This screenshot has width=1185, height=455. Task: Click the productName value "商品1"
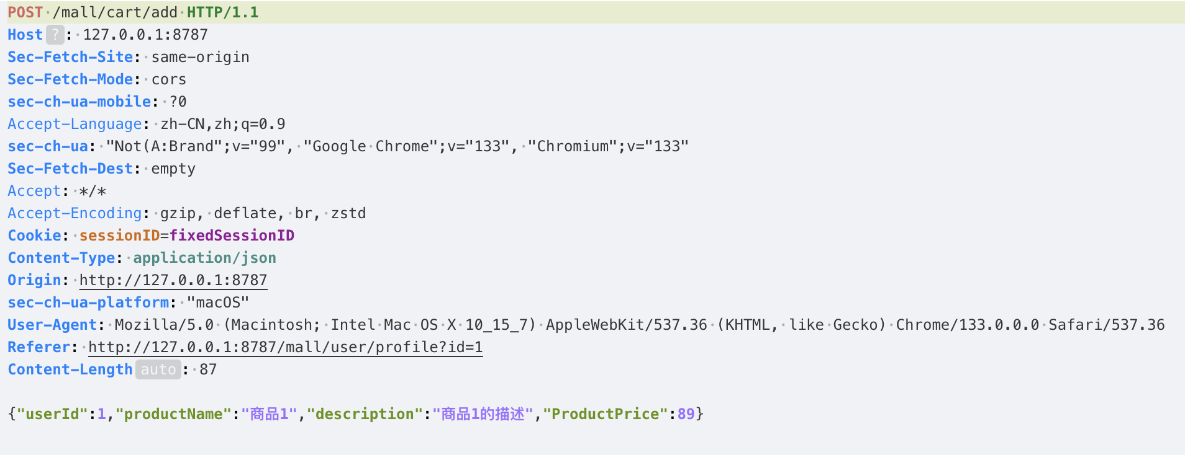click(269, 414)
